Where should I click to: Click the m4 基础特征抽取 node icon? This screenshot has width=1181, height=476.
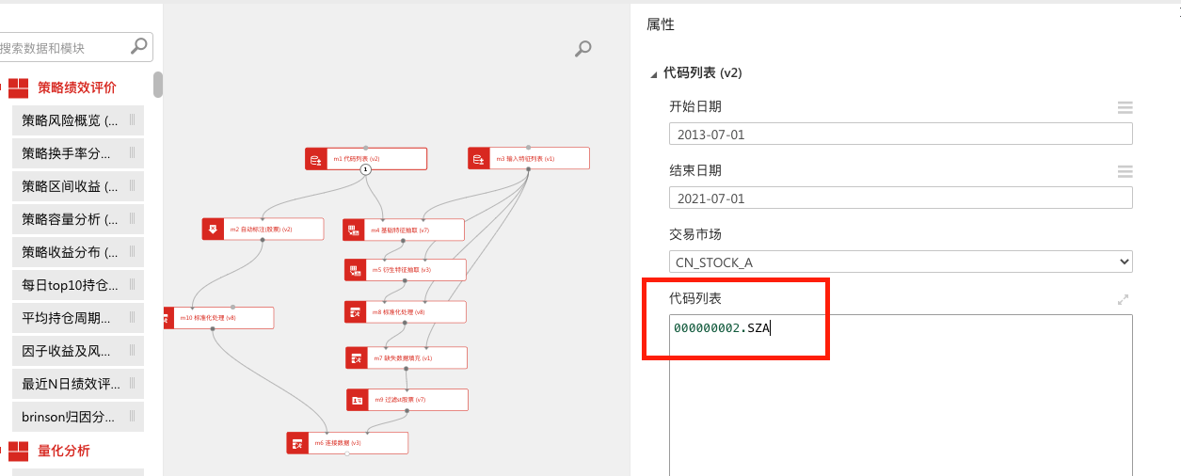[354, 230]
